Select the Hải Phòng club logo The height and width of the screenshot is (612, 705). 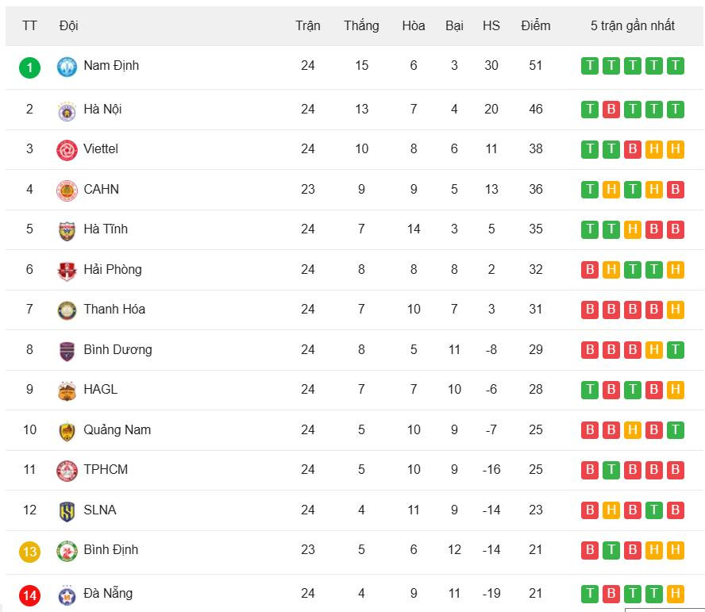(x=67, y=271)
